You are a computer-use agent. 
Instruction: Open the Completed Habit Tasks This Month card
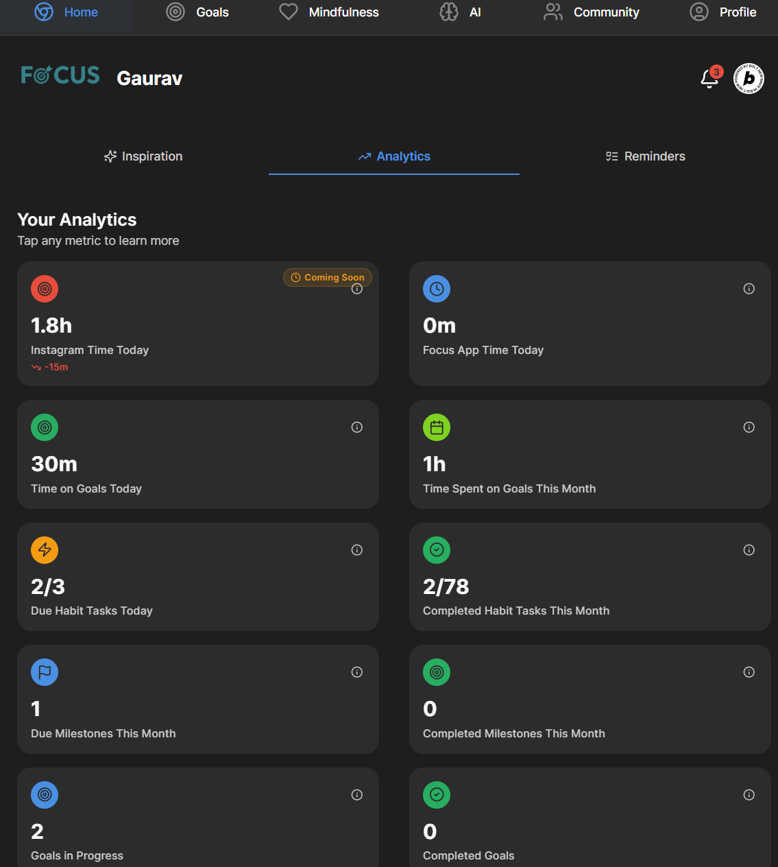[x=589, y=577]
